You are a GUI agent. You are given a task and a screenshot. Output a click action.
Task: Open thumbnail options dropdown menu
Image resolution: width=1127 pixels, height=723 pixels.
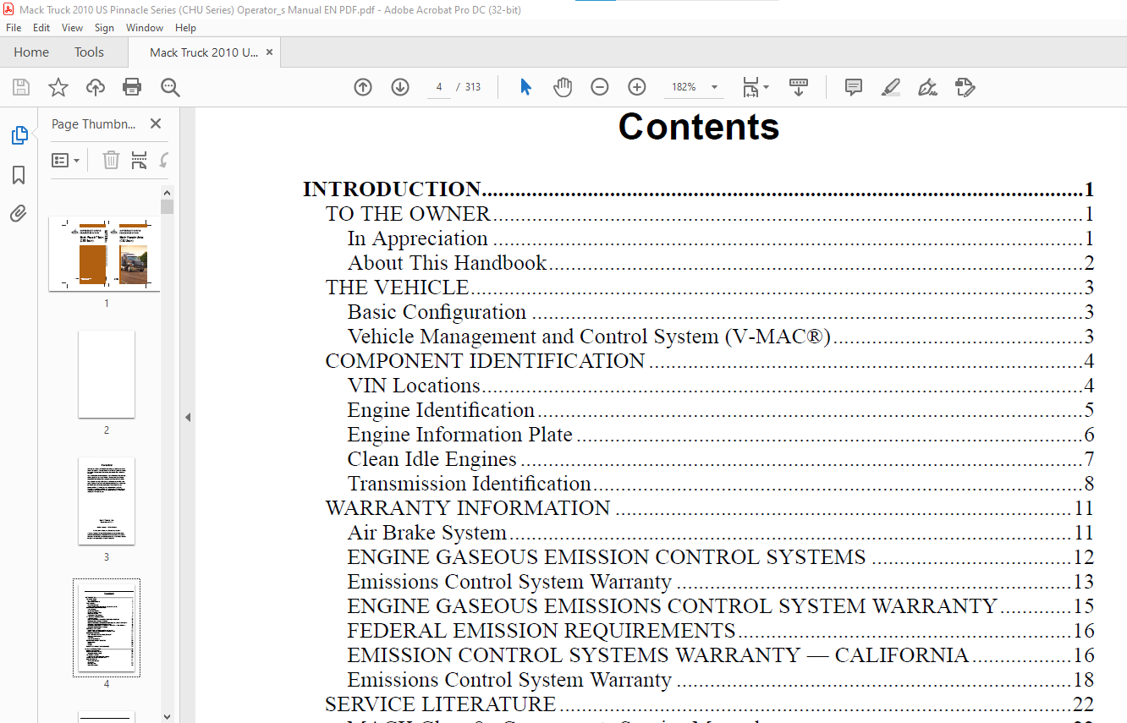click(x=66, y=160)
